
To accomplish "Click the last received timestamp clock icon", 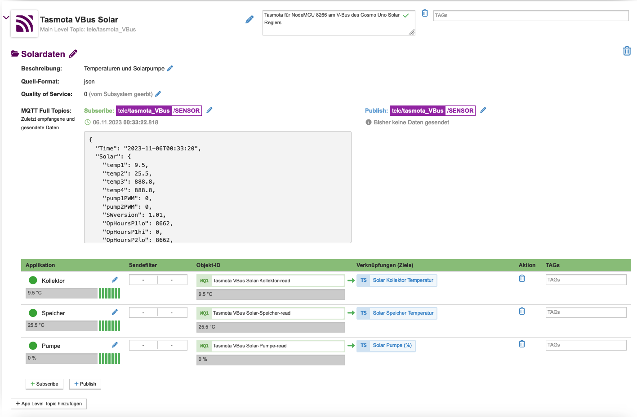I will coord(88,122).
